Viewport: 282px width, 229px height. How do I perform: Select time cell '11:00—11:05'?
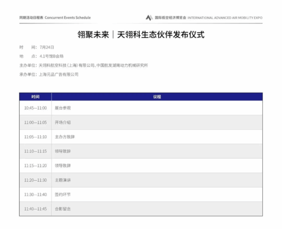35,122
